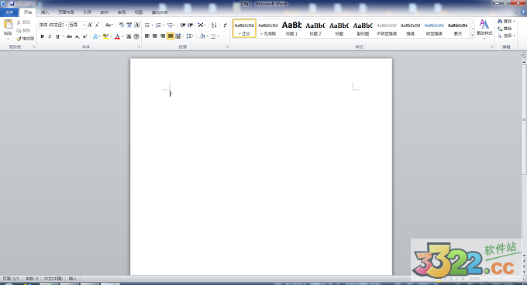The width and height of the screenshot is (527, 285).
Task: Click the font color red A swatch
Action: click(x=117, y=36)
